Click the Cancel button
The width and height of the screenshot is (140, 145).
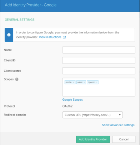tap(124, 139)
